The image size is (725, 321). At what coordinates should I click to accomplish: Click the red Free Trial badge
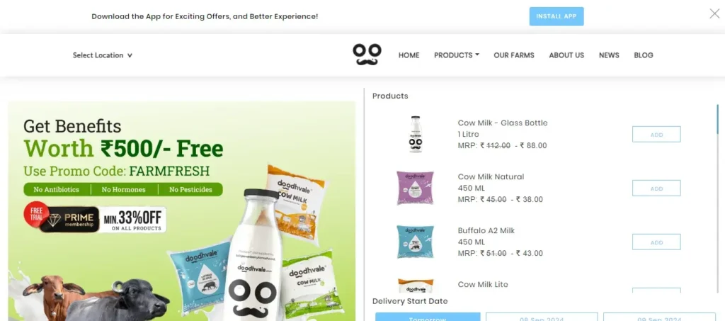[x=36, y=214]
